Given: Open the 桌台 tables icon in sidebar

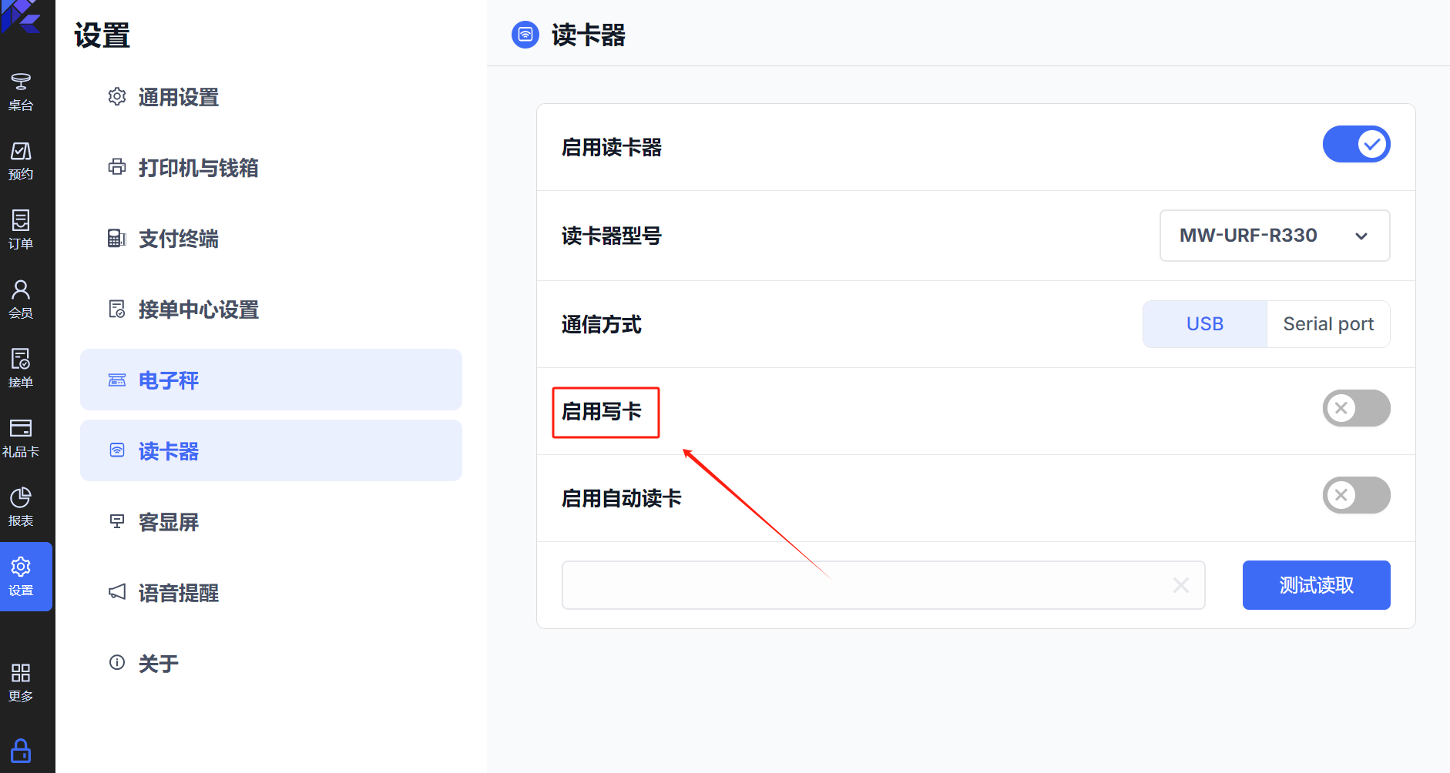Looking at the screenshot, I should pyautogui.click(x=21, y=92).
